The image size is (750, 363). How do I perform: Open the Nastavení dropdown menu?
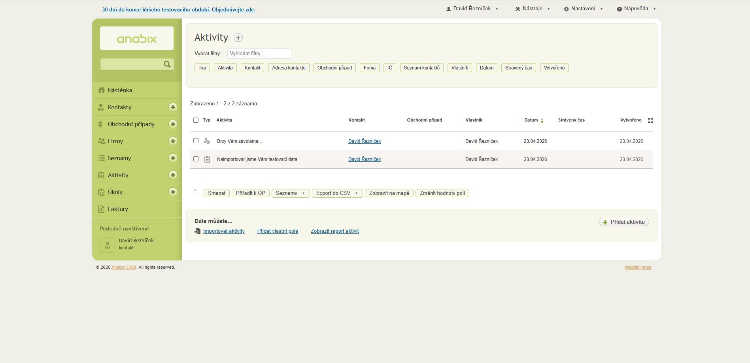point(583,8)
